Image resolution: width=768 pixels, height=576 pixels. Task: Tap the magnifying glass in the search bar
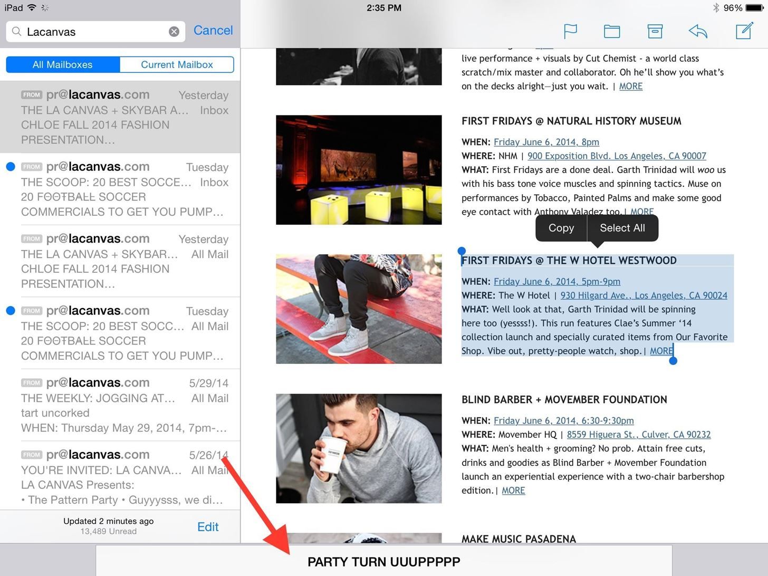click(x=16, y=32)
